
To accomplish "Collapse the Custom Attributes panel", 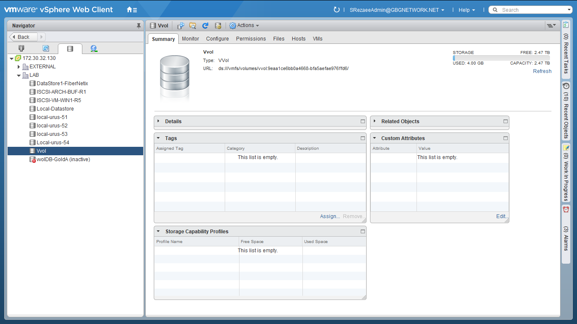I will [x=375, y=138].
